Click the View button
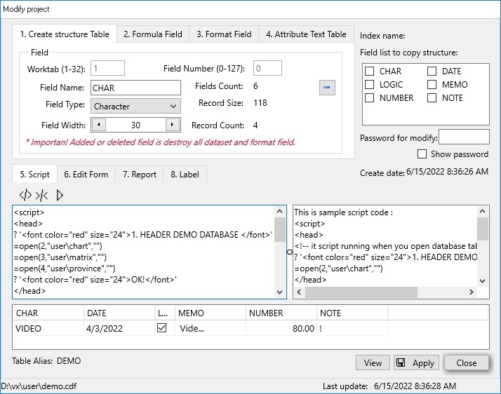 point(373,362)
